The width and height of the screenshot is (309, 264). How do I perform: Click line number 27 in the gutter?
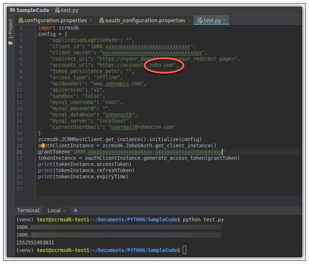[x=19, y=189]
